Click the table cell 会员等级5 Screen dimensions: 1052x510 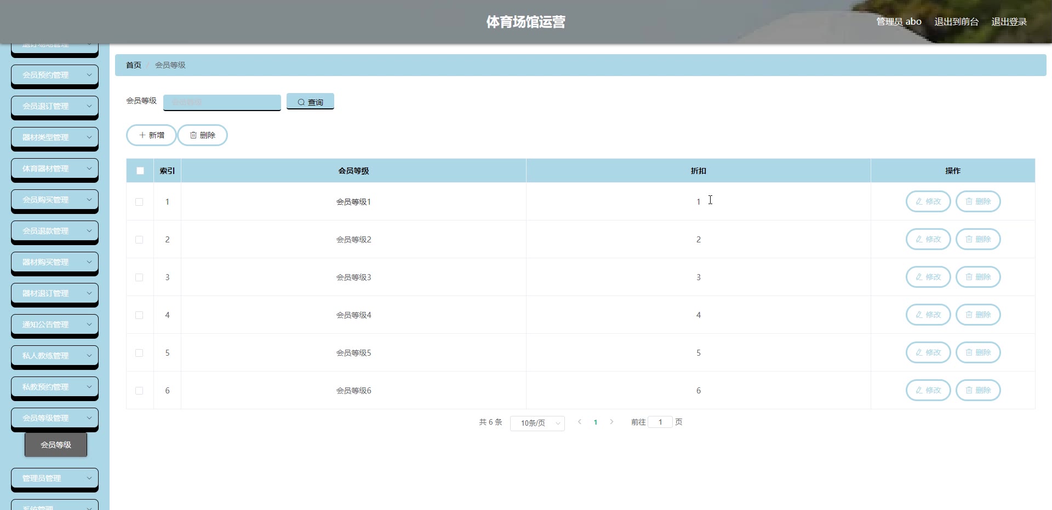[353, 353]
